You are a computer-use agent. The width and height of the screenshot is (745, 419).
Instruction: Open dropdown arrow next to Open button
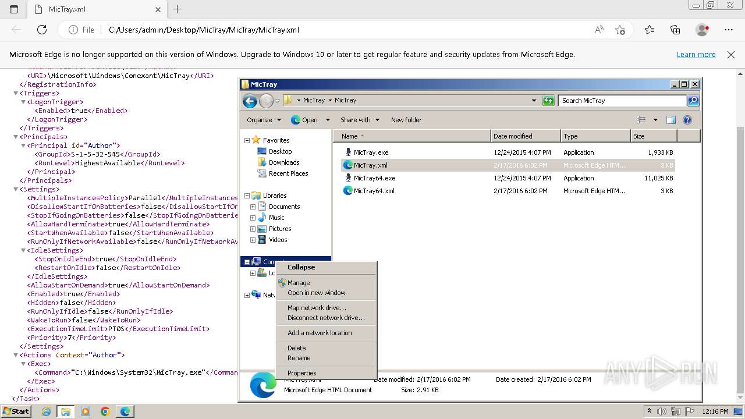(328, 120)
